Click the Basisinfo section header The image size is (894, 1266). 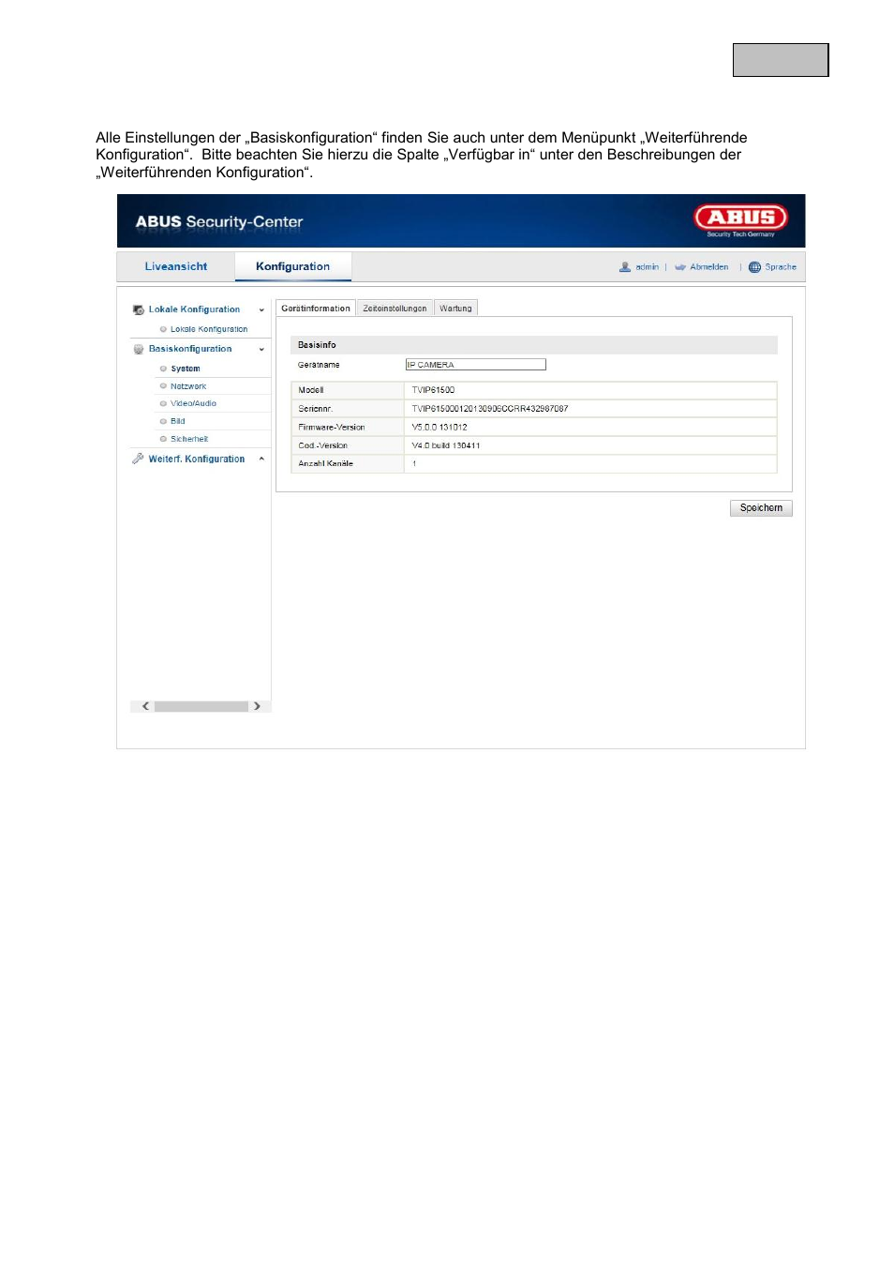point(534,345)
